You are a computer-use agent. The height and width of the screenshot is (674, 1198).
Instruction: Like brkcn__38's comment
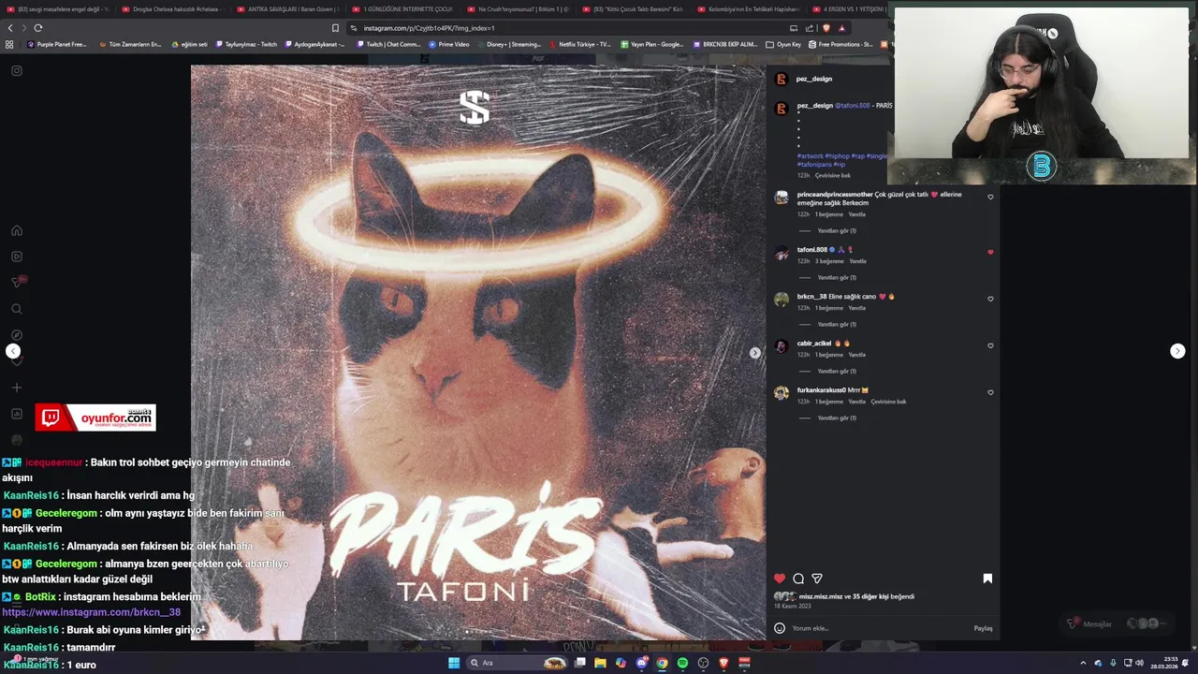pos(990,299)
